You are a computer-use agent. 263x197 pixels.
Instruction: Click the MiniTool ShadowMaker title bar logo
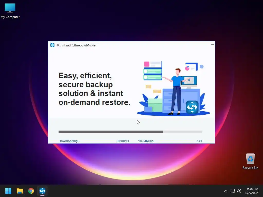point(52,45)
